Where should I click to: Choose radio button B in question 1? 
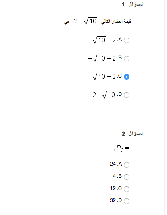click(x=127, y=59)
